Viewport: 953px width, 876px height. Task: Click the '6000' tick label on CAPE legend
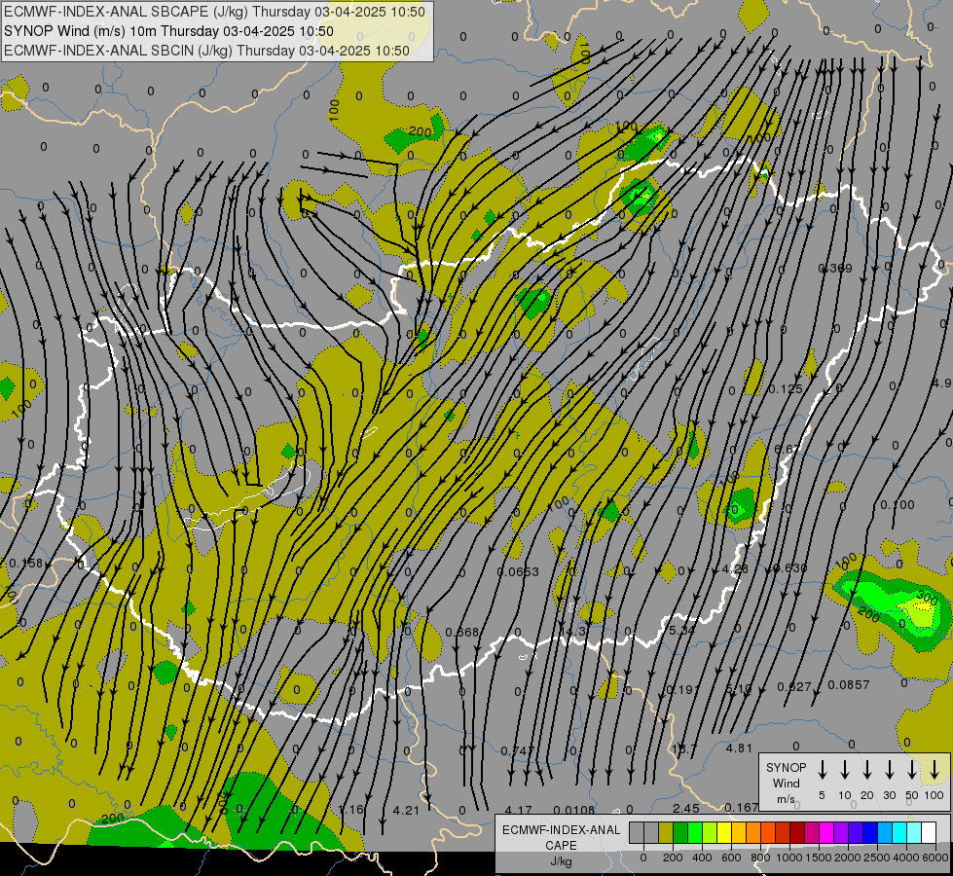(935, 858)
